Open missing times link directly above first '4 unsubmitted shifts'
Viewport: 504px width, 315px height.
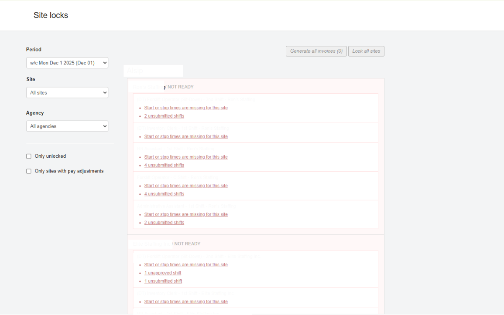pos(186,157)
